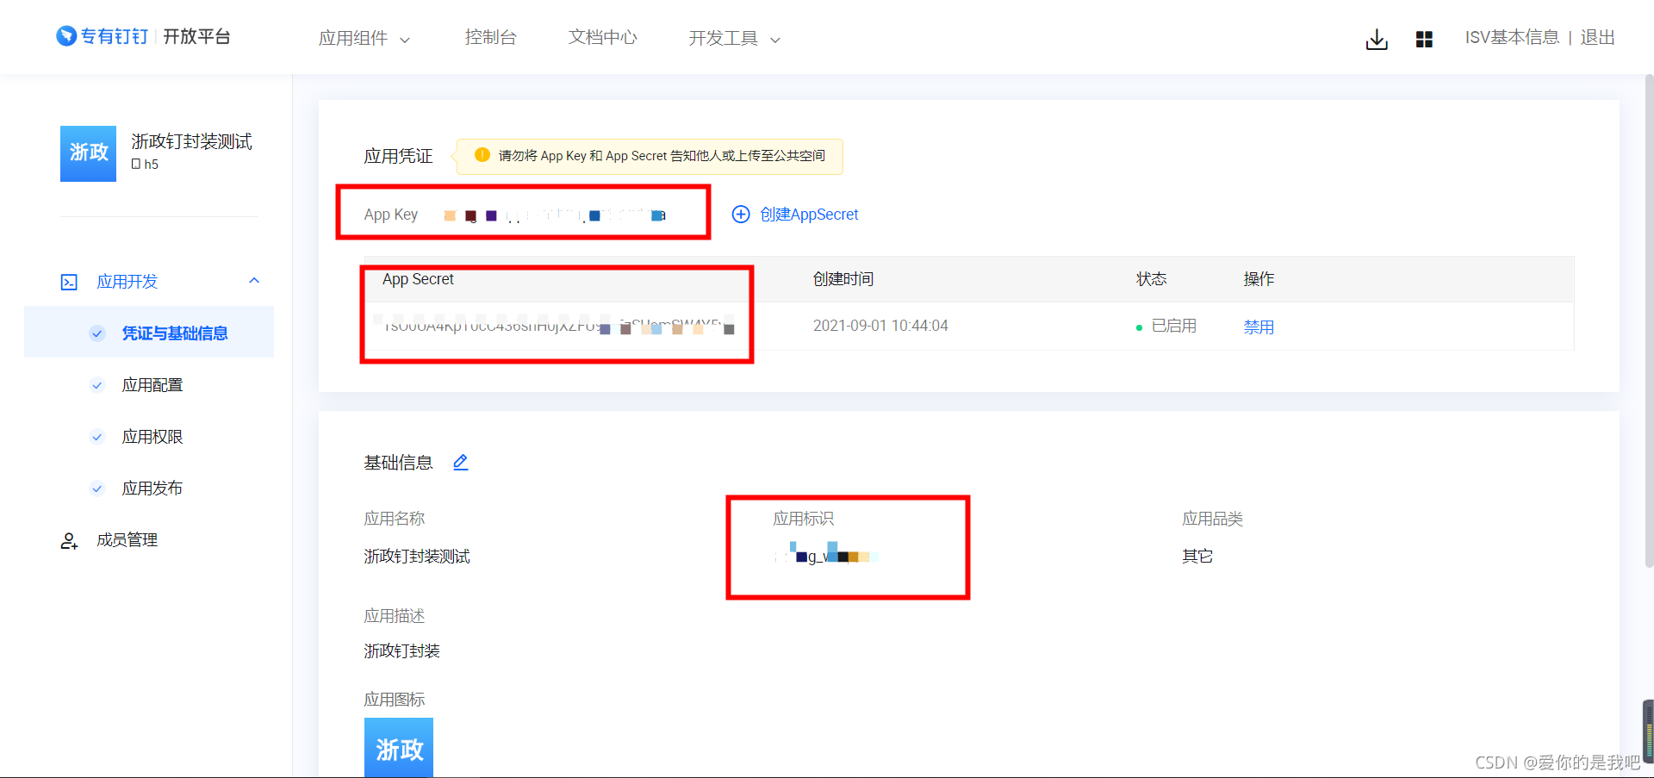Click check icon beside 应用配置
This screenshot has height=778, width=1654.
[97, 385]
